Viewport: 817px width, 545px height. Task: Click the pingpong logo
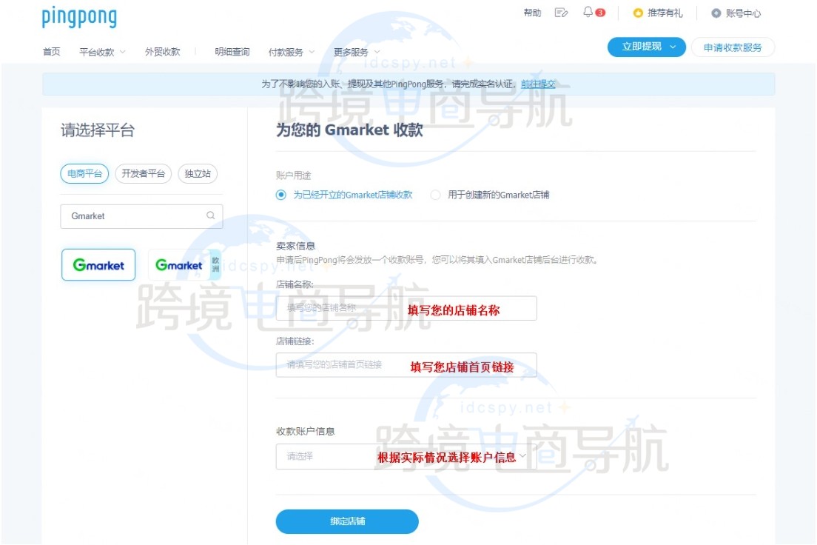79,16
